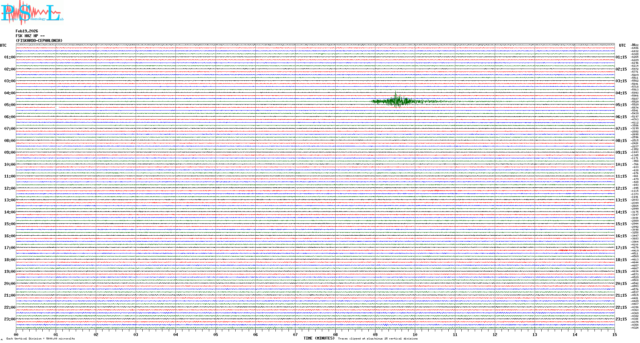
Task: Click the FSK HHZ HP station label
Action: tap(30, 36)
